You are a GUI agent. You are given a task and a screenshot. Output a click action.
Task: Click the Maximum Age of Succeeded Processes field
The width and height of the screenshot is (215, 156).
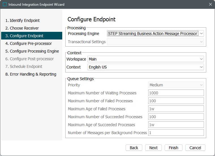pos(176,125)
